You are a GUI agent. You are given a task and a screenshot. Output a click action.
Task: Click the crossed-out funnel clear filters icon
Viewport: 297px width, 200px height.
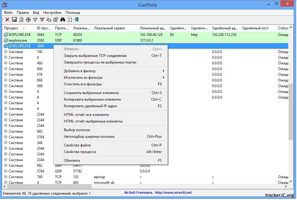click(x=42, y=19)
